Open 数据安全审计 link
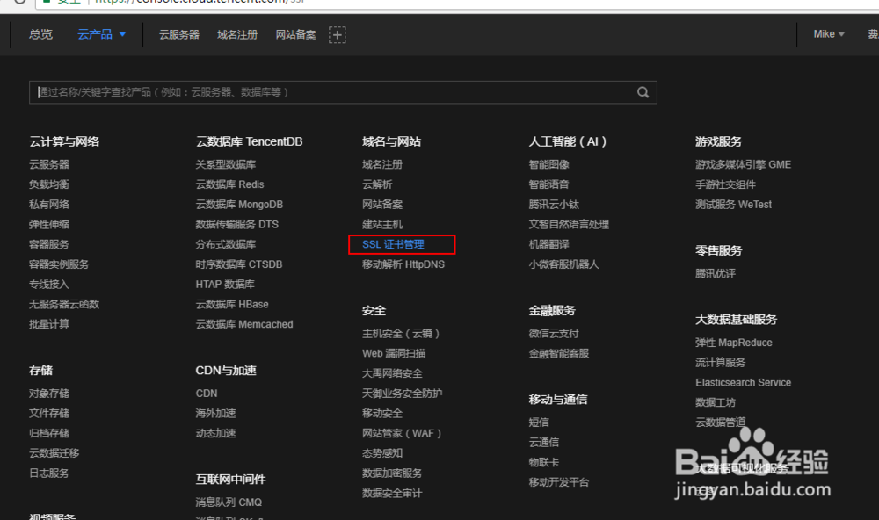Screen dimensions: 879x520 click(x=392, y=493)
